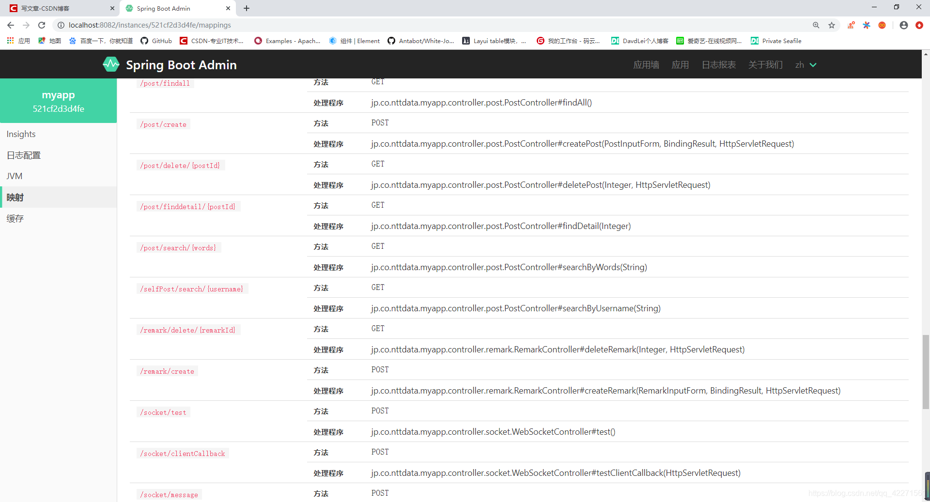The height and width of the screenshot is (502, 930).
Task: Open the 日志报表 menu item
Action: click(x=718, y=64)
